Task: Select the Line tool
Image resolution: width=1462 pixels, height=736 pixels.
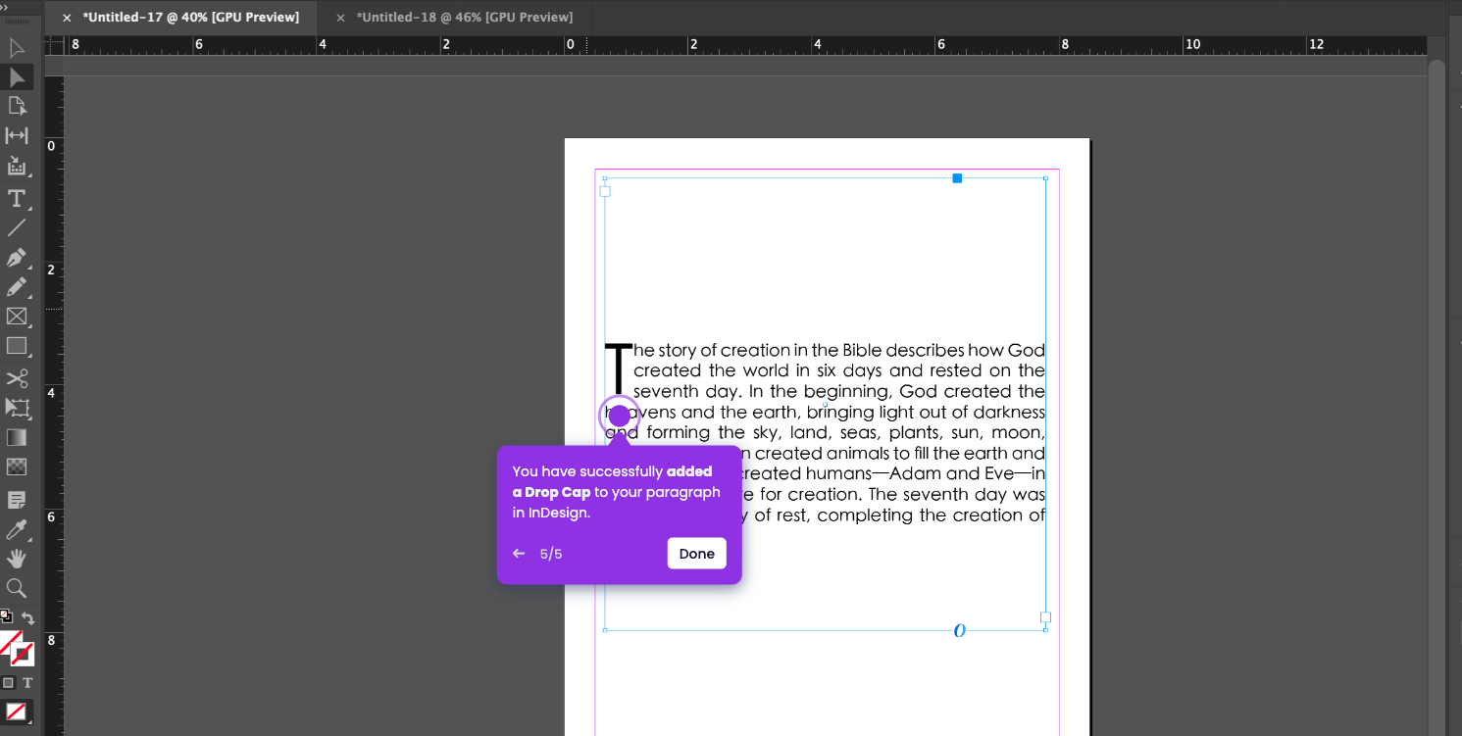Action: point(17,228)
